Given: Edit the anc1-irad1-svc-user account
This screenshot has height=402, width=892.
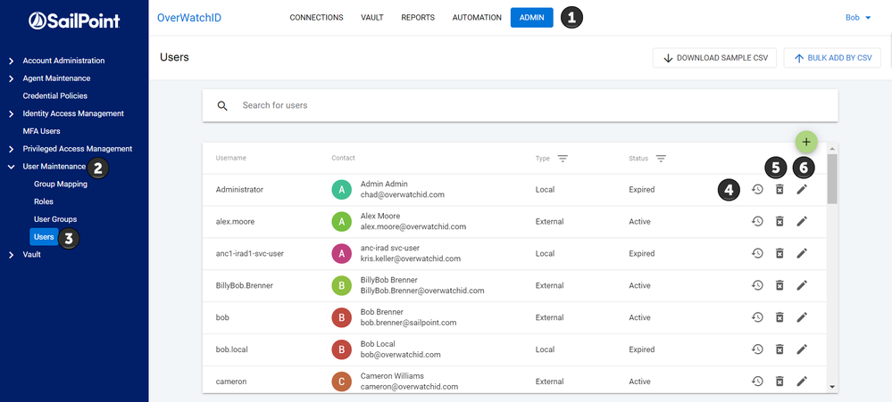Looking at the screenshot, I should coord(802,253).
